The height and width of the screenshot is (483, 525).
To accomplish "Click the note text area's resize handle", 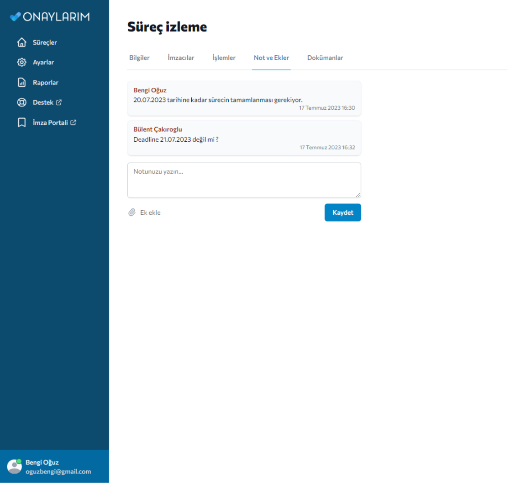I will (x=358, y=195).
